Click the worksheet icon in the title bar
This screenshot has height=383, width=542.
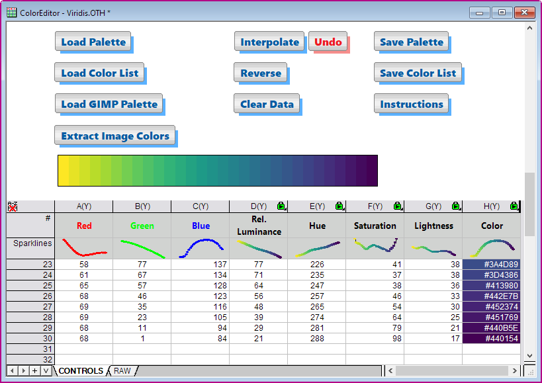(x=10, y=12)
